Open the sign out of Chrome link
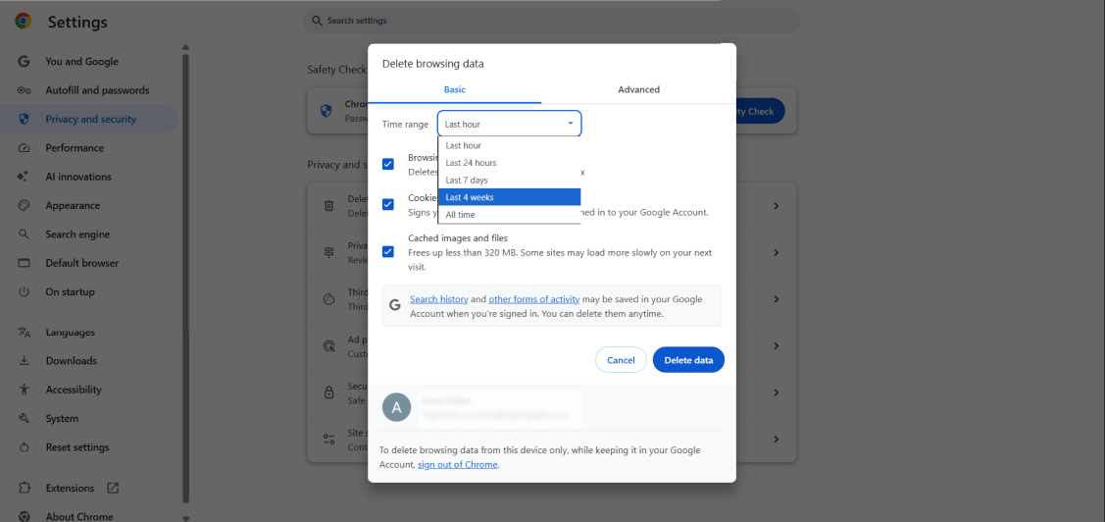This screenshot has height=522, width=1105. (x=457, y=465)
